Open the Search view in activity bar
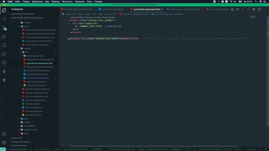 (x=4, y=18)
